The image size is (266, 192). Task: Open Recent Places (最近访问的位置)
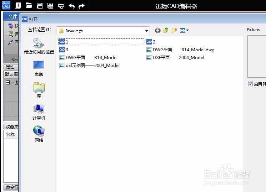[39, 46]
